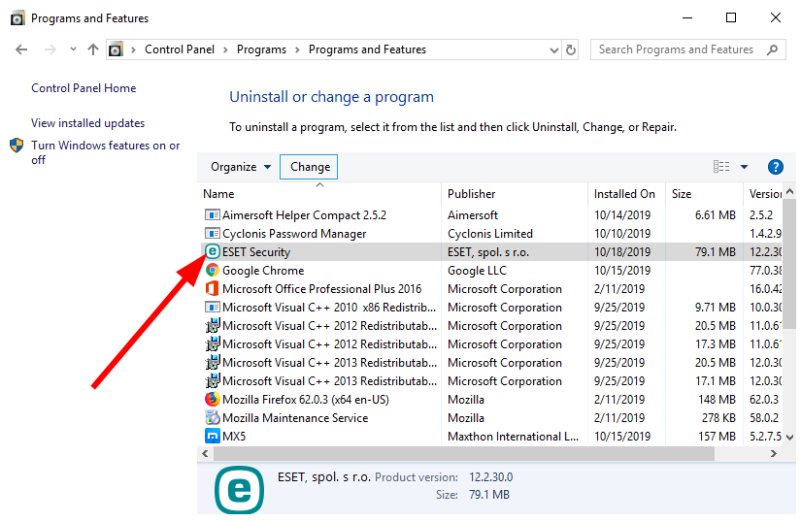
Task: Click the horizontal scrollbar left arrow
Action: [x=206, y=453]
